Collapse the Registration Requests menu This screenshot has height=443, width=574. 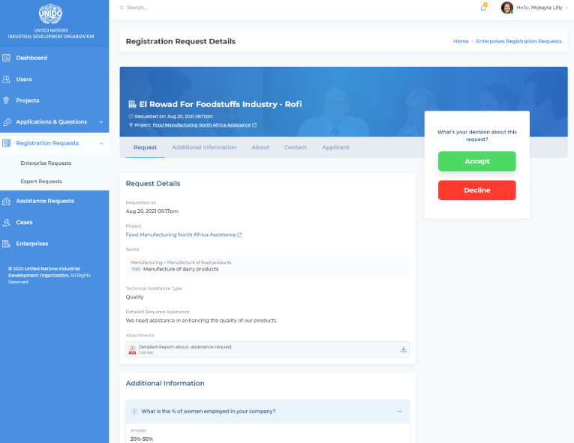pyautogui.click(x=98, y=143)
